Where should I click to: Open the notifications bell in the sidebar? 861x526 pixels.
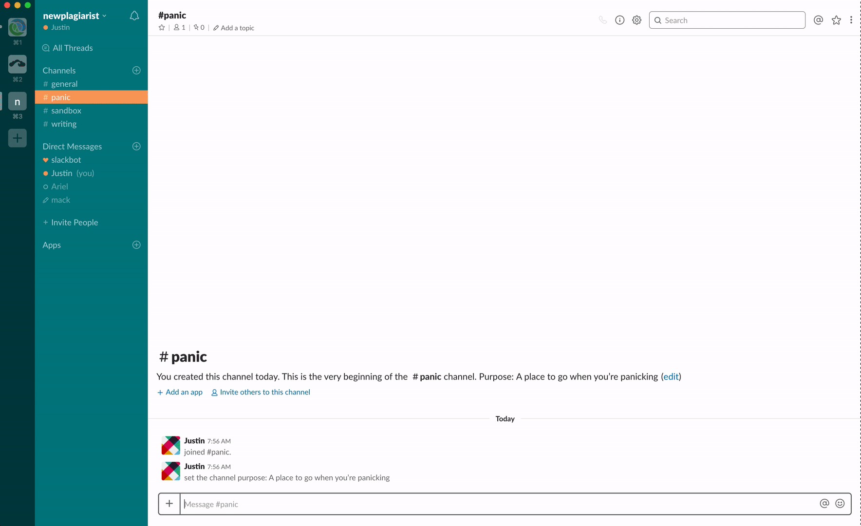[134, 16]
